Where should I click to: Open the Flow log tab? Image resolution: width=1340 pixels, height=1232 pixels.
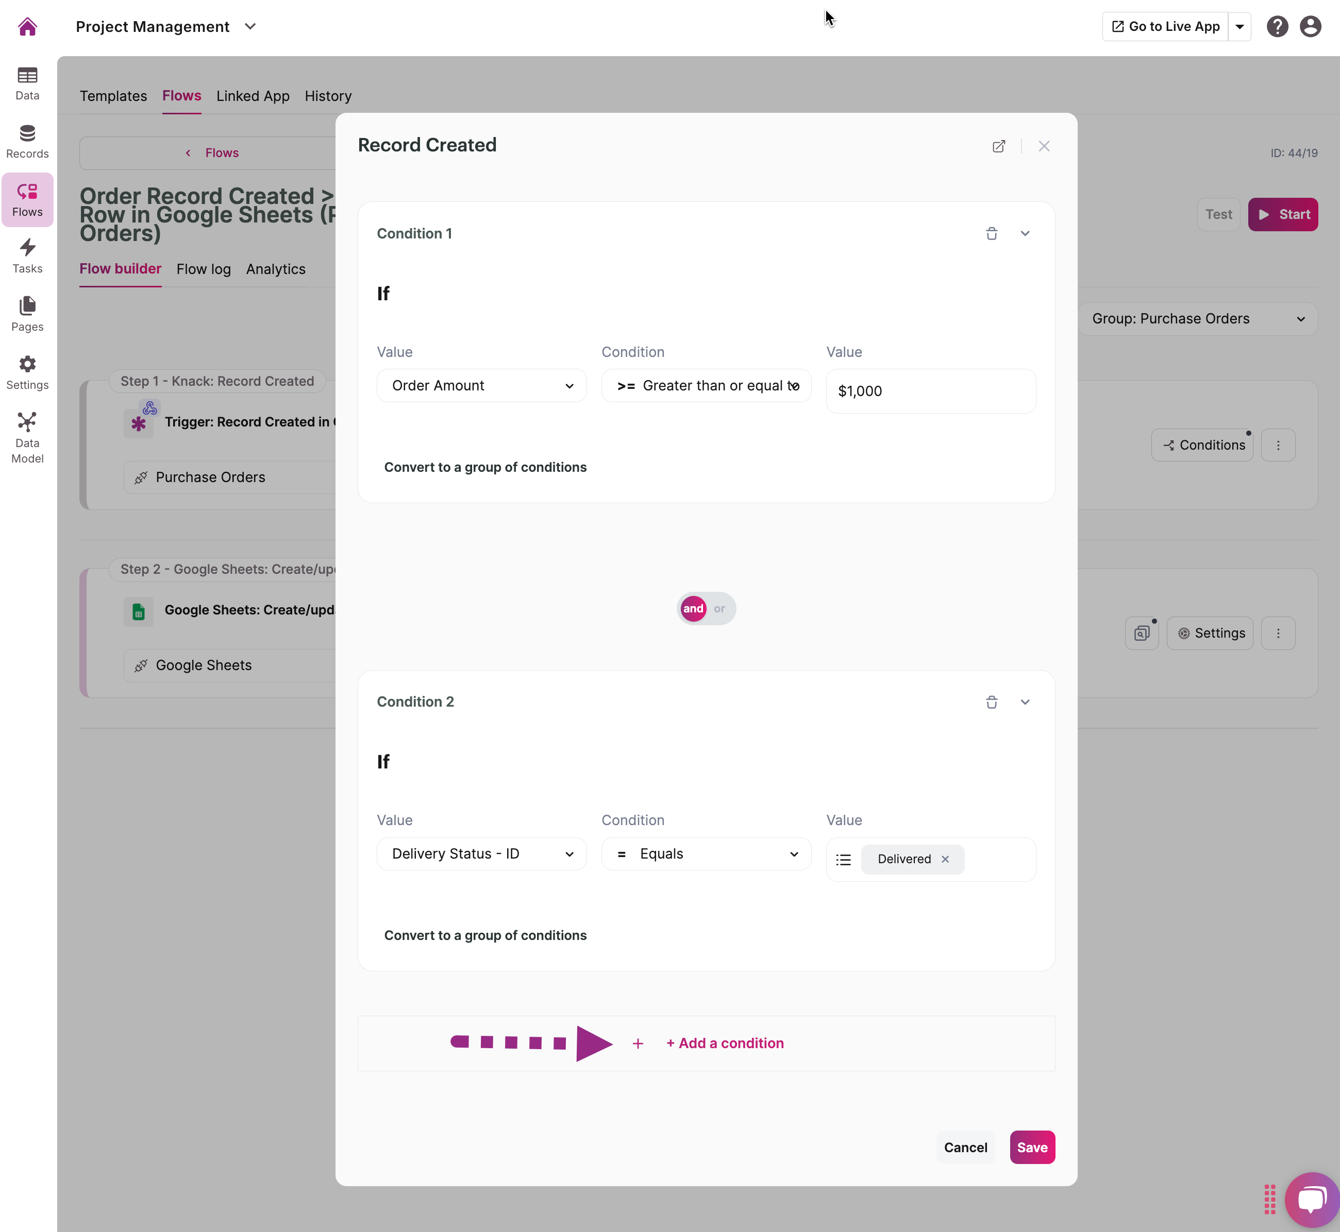(204, 269)
